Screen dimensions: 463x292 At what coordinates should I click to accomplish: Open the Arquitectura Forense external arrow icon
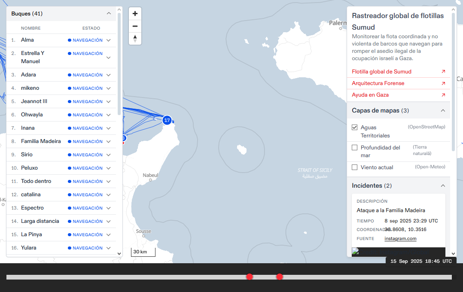(443, 83)
